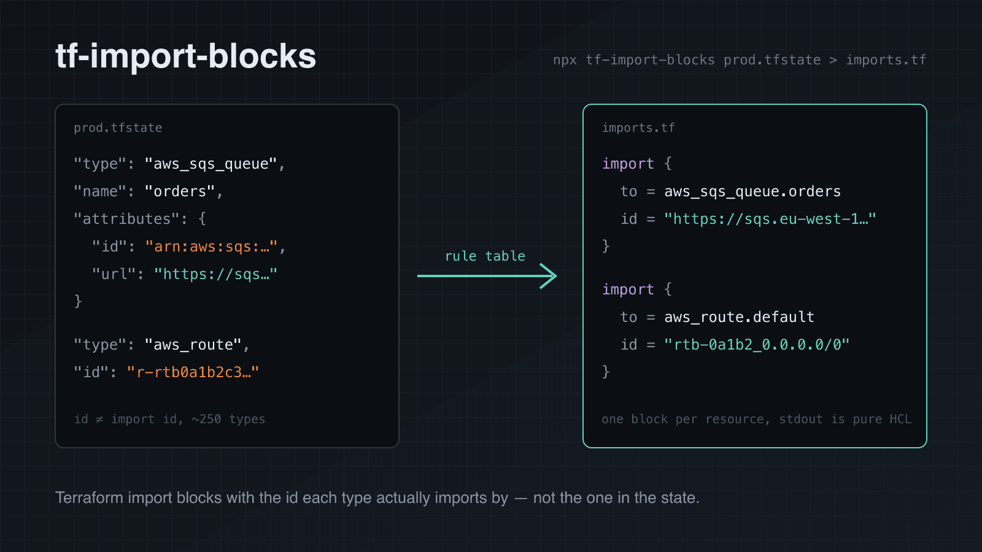Select 'to = aws_route.default' line
The image size is (982, 552).
(x=717, y=317)
